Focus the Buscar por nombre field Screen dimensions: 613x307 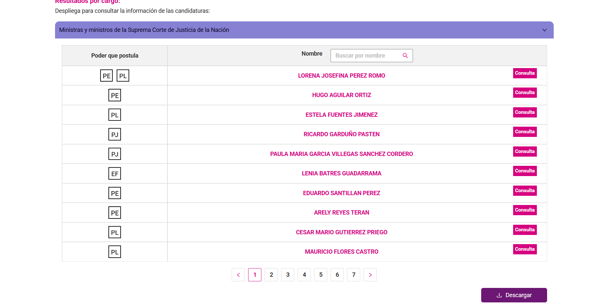tap(366, 56)
